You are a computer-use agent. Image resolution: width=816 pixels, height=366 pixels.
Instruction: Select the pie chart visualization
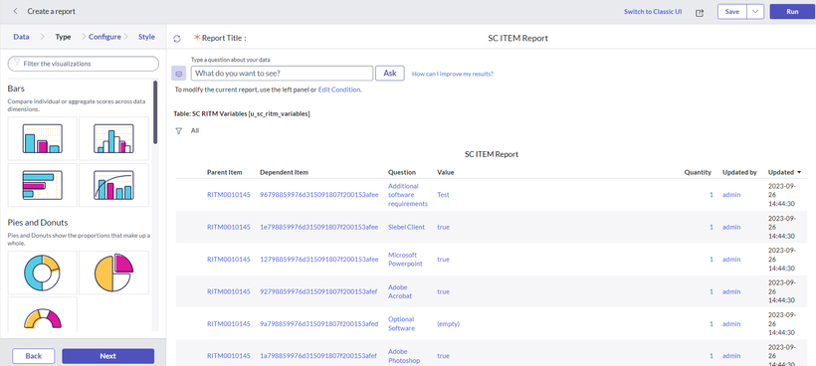pos(113,273)
